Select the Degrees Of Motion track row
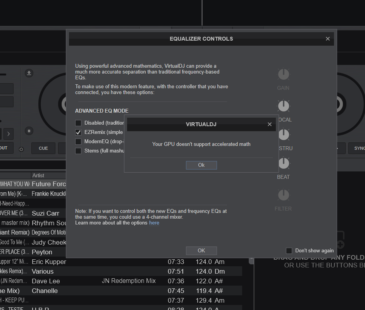The image size is (365, 310). [33, 233]
